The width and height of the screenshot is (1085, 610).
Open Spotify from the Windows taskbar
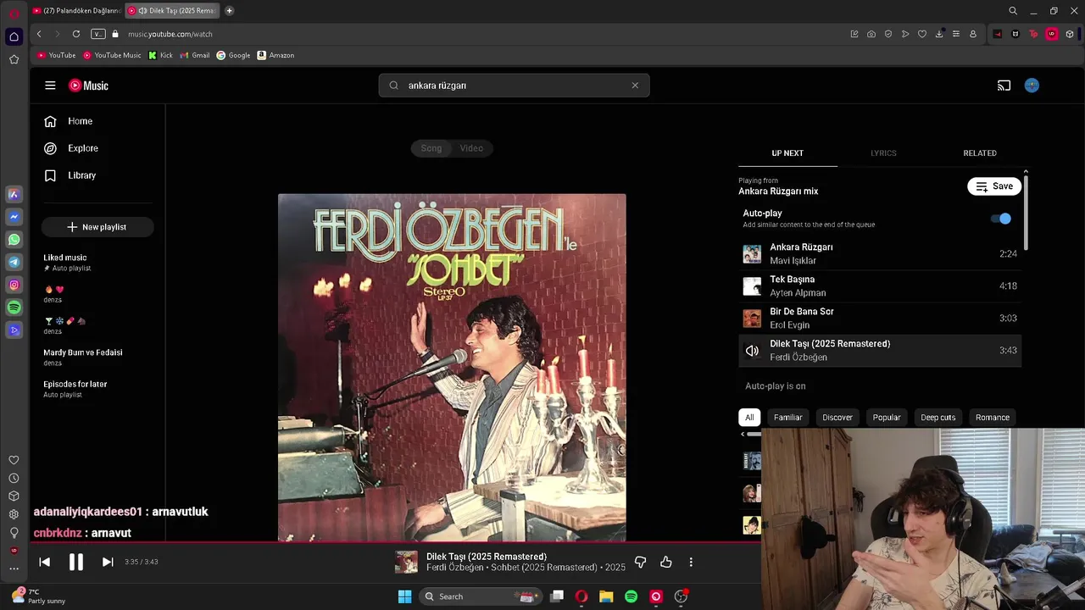631,596
